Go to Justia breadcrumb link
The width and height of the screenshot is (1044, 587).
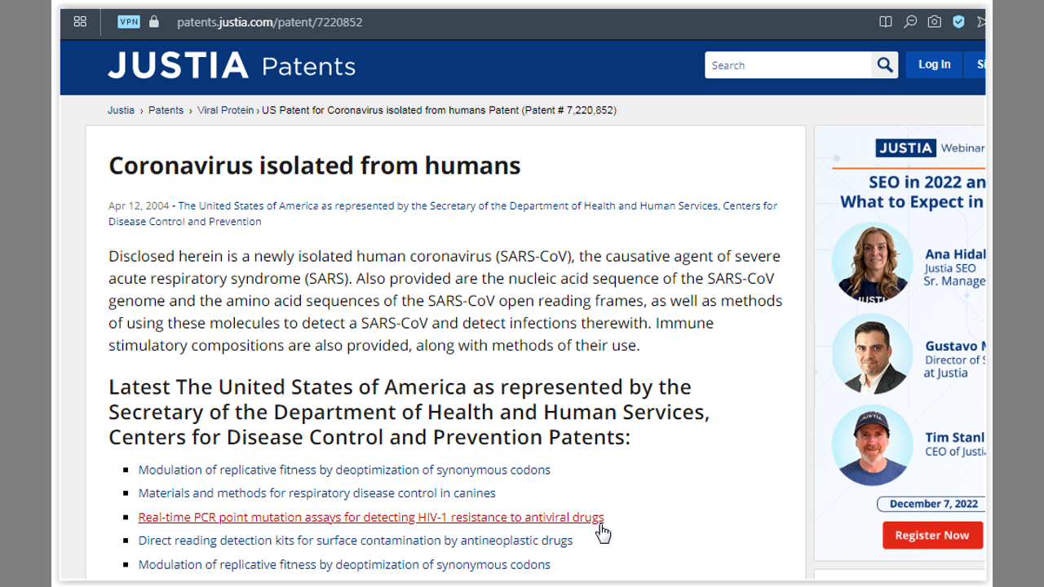point(121,110)
